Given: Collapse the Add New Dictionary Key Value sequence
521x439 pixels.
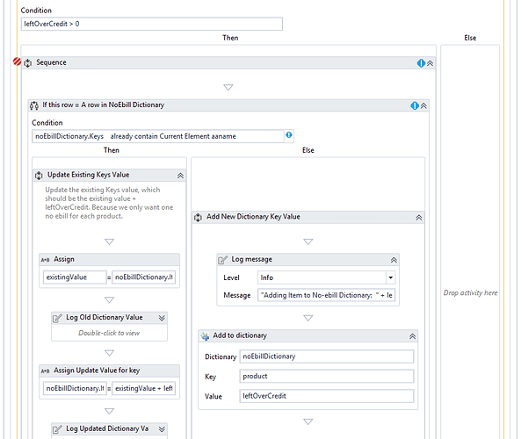Looking at the screenshot, I should click(x=419, y=218).
